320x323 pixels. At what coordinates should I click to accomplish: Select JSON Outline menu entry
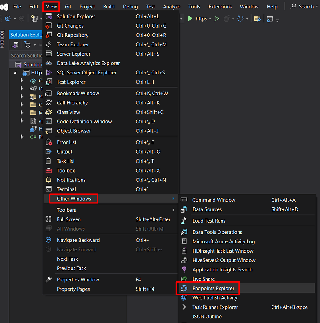[247, 317]
